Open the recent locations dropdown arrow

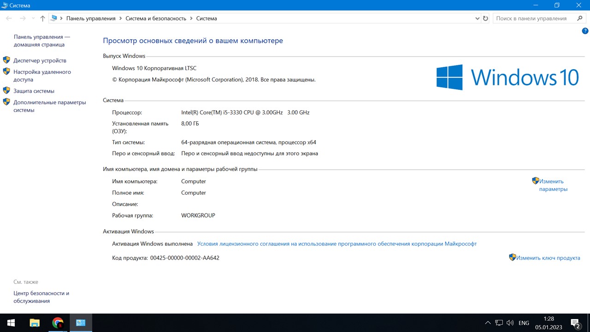click(33, 18)
